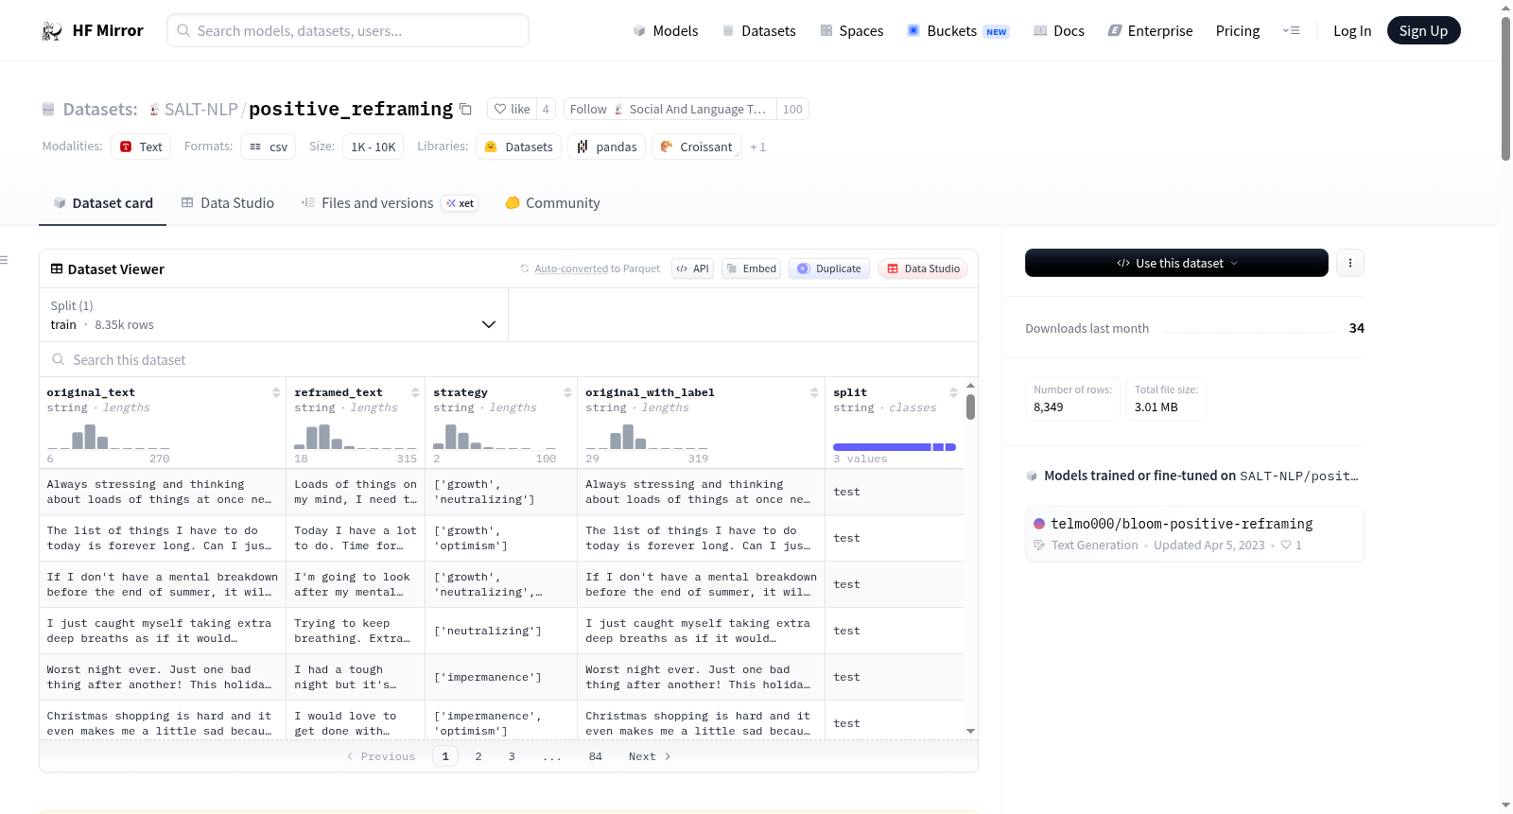Click the Duplicate button
The height and width of the screenshot is (814, 1513).
(x=829, y=268)
